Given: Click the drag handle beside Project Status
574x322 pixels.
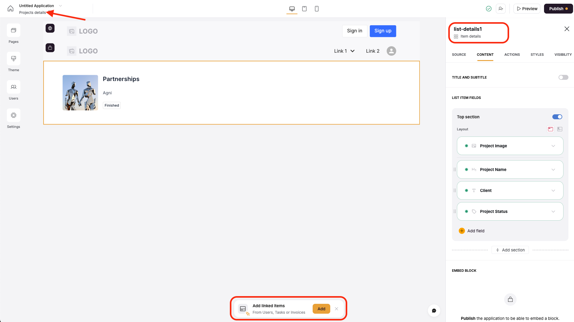Looking at the screenshot, I should (455, 211).
